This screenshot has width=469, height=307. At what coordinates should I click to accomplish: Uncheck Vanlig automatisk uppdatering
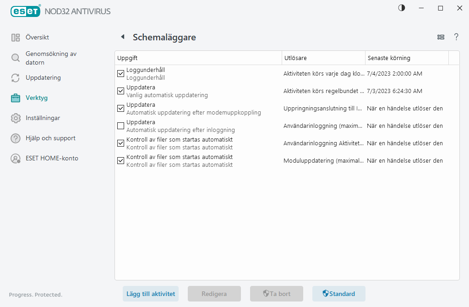point(120,91)
